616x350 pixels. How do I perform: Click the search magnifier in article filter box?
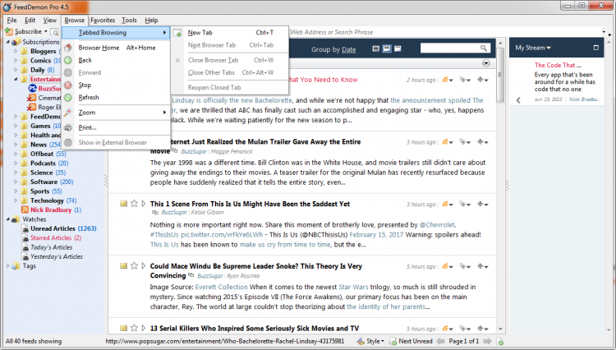click(484, 48)
